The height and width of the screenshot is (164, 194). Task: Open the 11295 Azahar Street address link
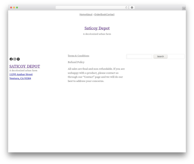pyautogui.click(x=21, y=74)
